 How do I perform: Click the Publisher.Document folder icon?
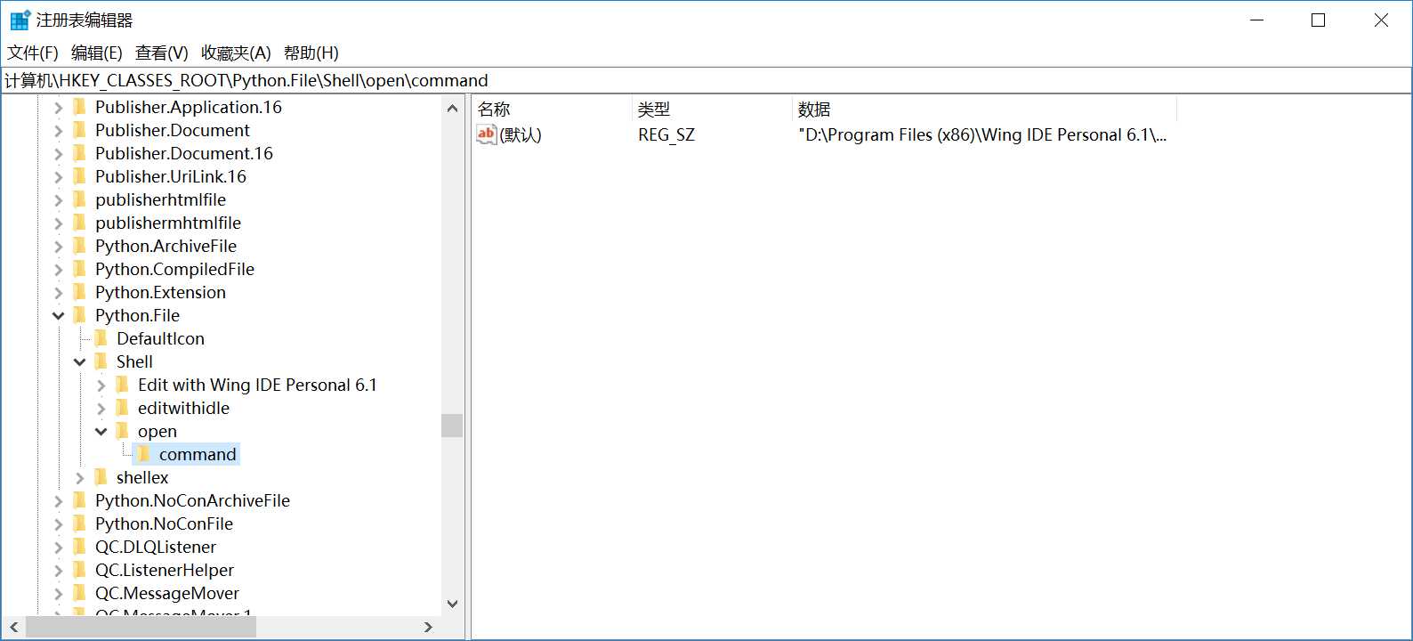[x=79, y=130]
